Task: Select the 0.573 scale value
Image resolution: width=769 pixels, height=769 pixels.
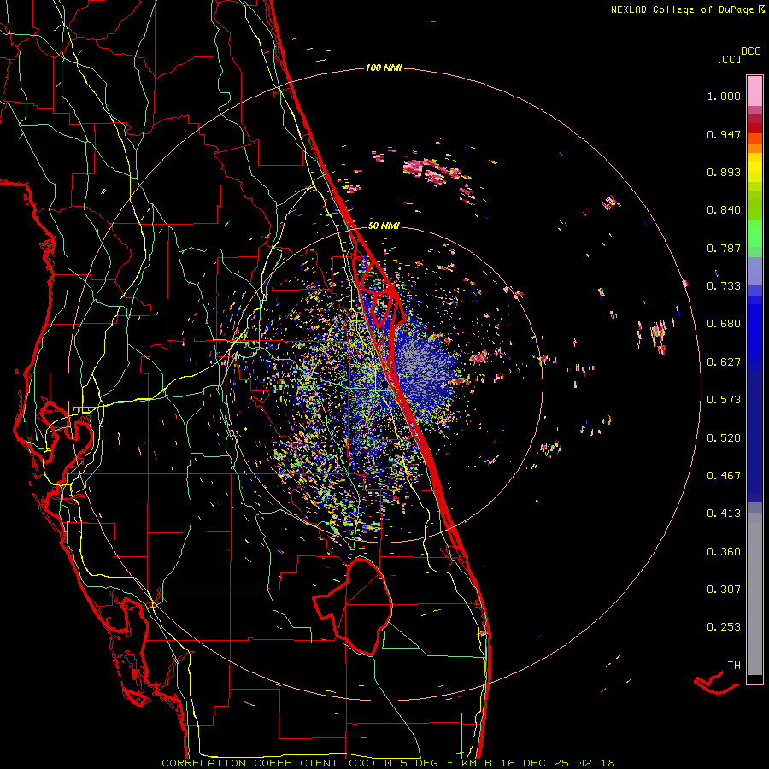Action: (x=724, y=400)
